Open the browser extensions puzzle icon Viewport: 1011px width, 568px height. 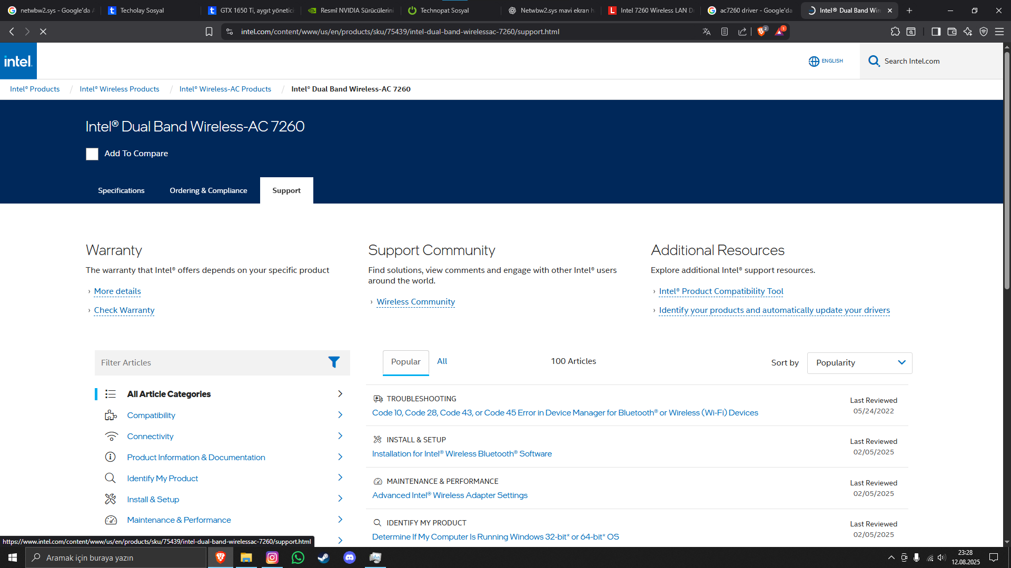coord(895,32)
